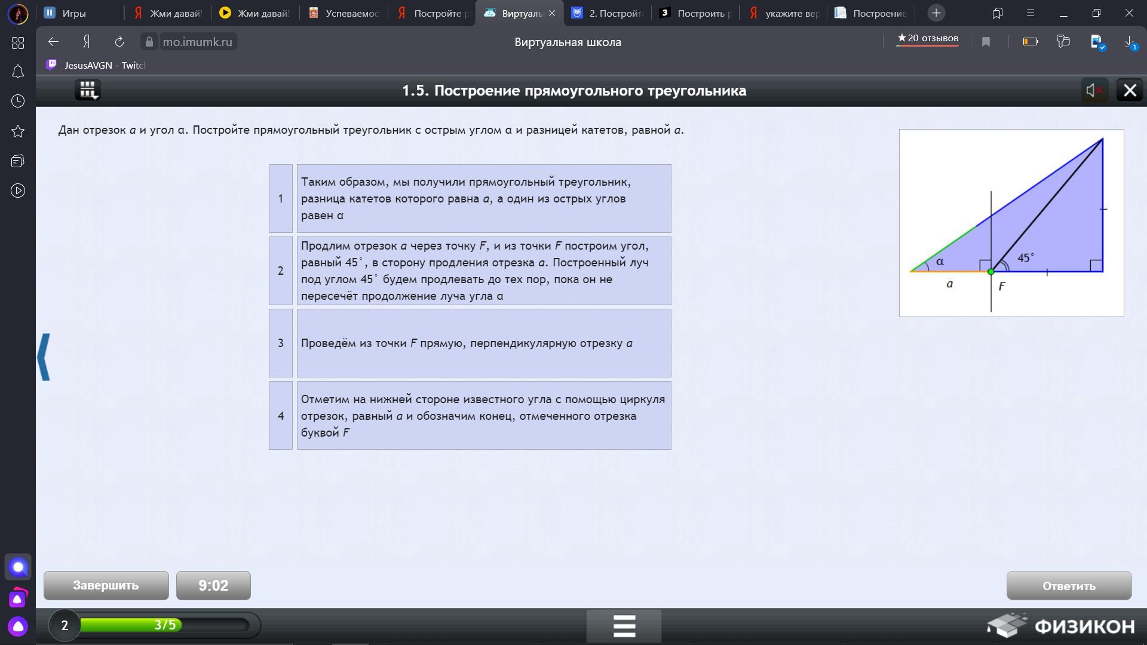The image size is (1147, 645).
Task: Click the triangle construction diagram
Action: pyautogui.click(x=1011, y=223)
